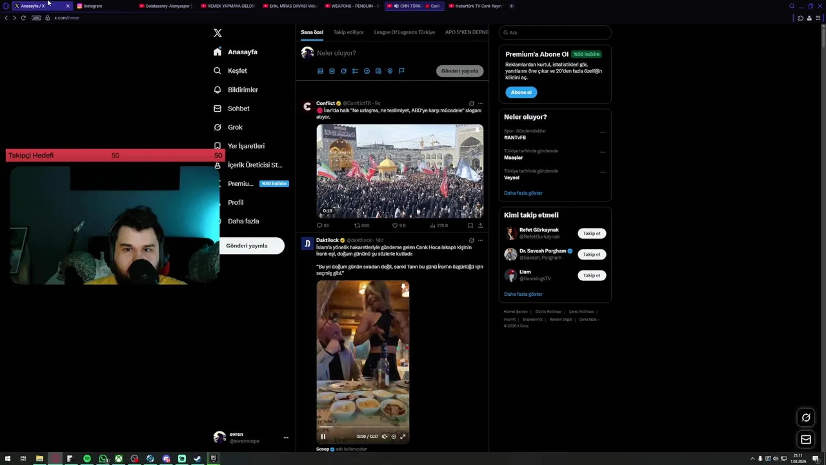Viewport: 826px width, 465px height.
Task: Show more trends via Daha fazla göster
Action: (x=523, y=193)
